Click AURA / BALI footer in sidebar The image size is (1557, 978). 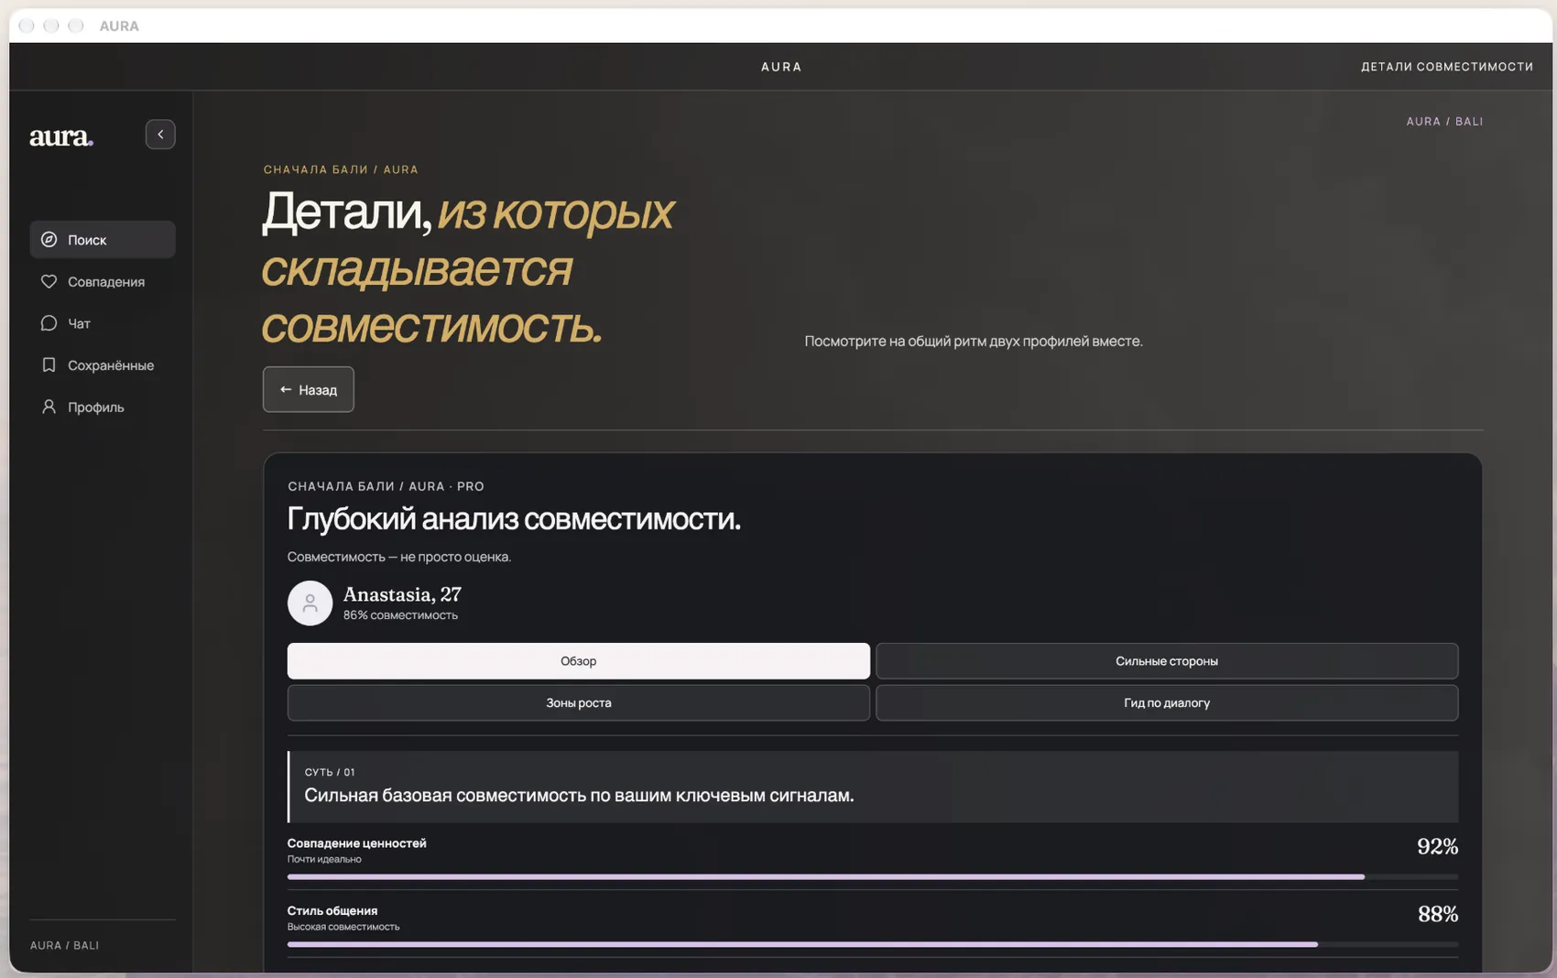(64, 945)
